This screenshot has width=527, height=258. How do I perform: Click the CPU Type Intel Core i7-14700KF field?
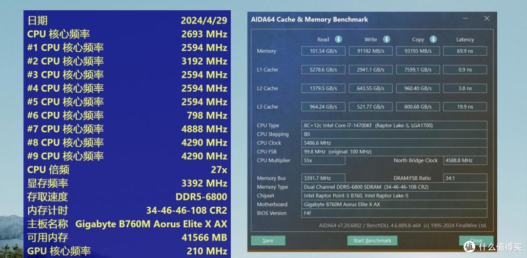click(394, 125)
